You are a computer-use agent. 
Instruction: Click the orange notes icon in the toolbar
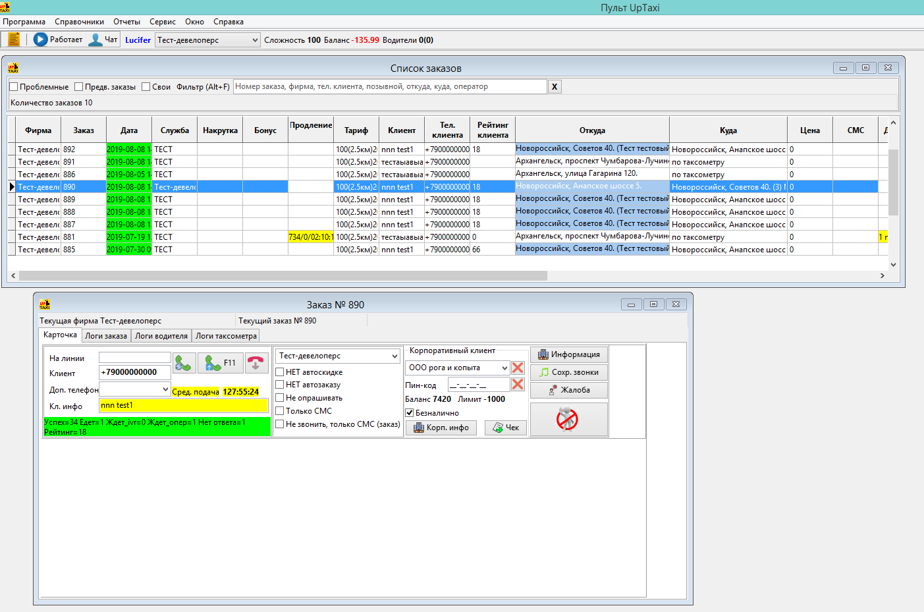tap(13, 40)
